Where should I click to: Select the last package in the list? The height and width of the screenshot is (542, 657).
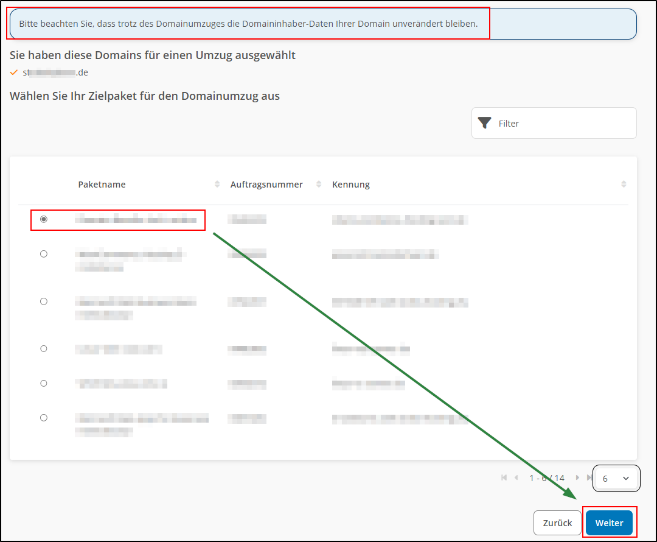[x=43, y=418]
